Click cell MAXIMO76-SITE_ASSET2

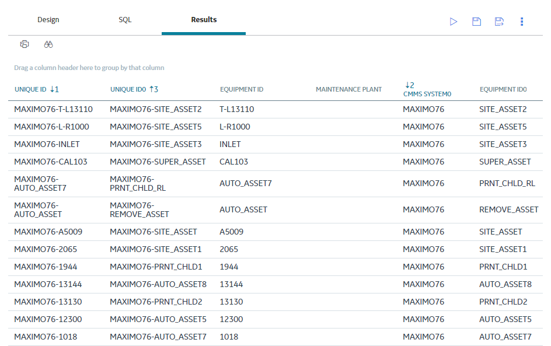156,109
